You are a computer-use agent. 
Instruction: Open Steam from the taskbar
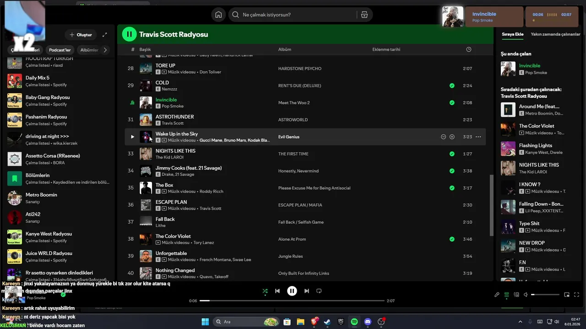pos(327,322)
